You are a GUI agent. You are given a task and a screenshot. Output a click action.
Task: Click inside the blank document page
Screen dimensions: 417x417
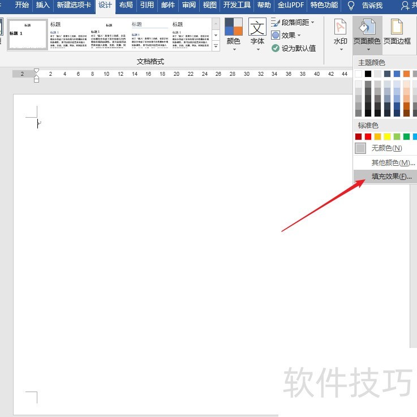pyautogui.click(x=170, y=226)
